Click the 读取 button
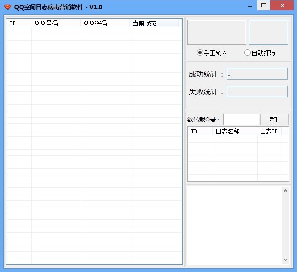The width and height of the screenshot is (297, 272). tap(274, 120)
